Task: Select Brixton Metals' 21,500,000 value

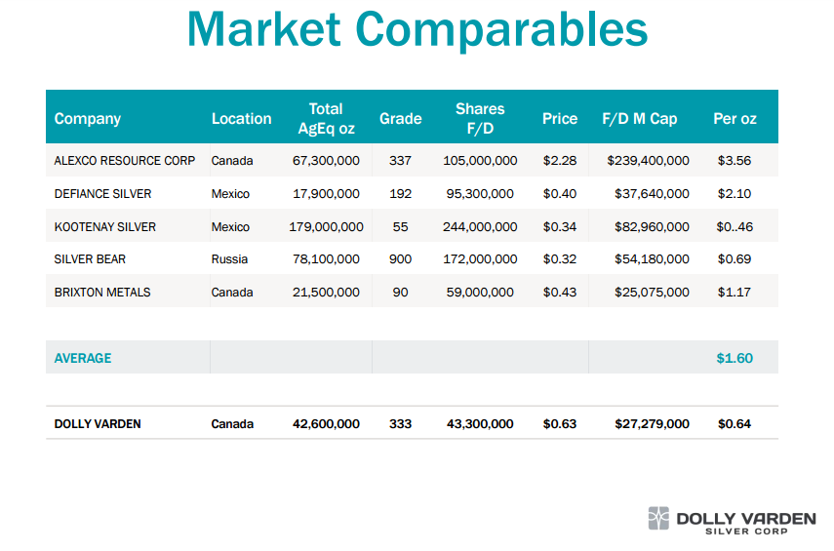Action: coord(326,292)
